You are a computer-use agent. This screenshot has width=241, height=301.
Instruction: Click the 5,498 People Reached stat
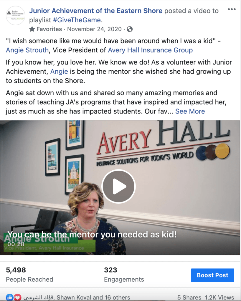29,275
